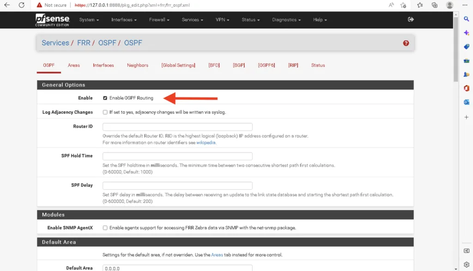This screenshot has width=473, height=271.
Task: Click the Router ID input field
Action: [177, 127]
